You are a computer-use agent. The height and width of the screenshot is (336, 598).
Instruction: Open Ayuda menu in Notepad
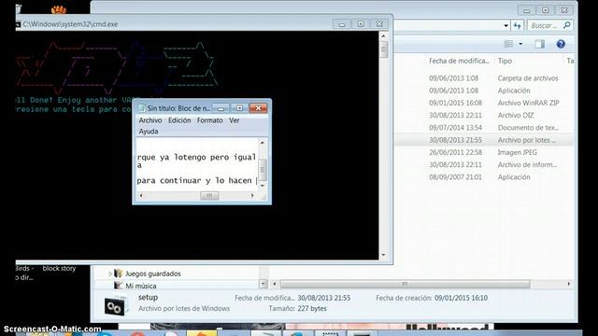click(149, 132)
